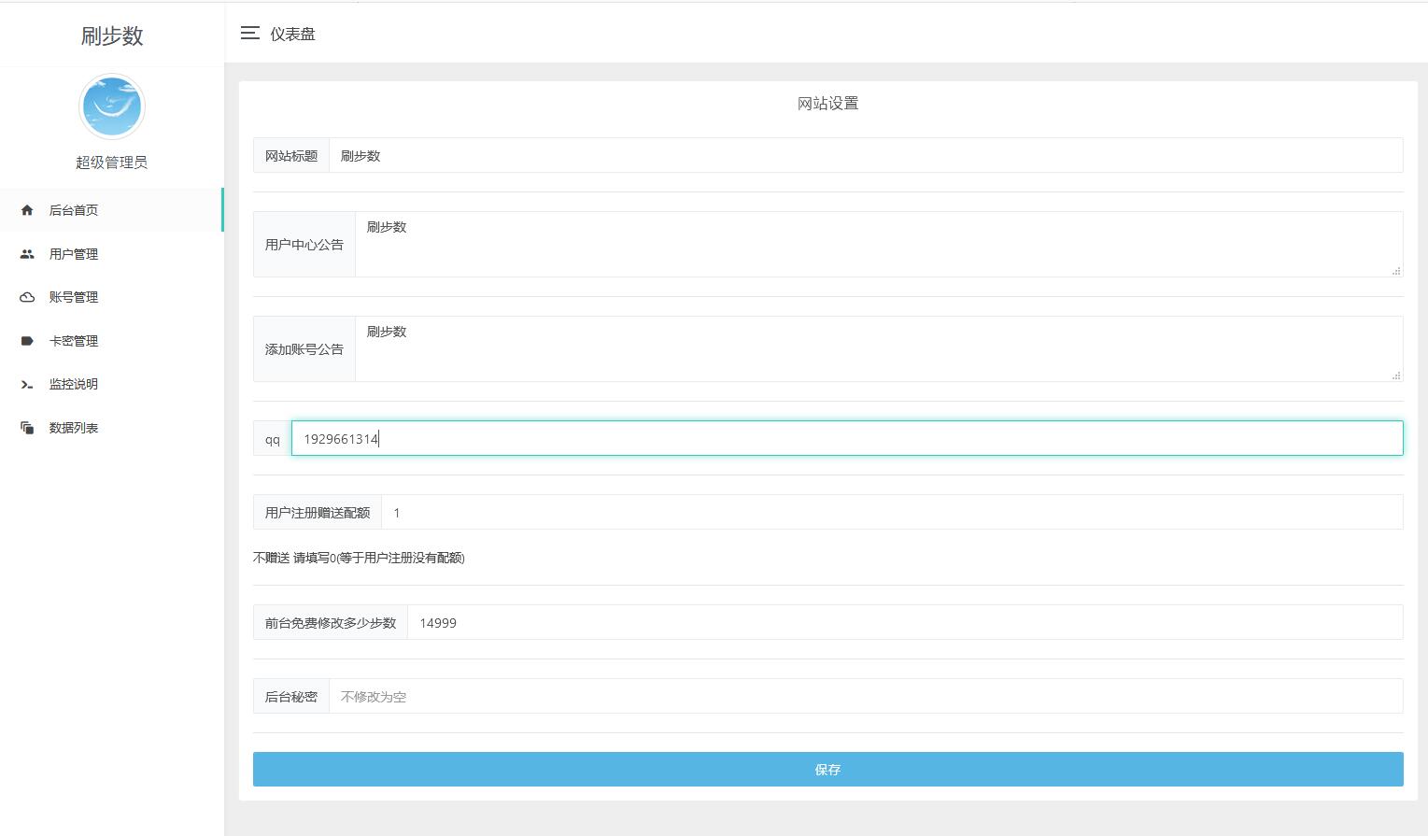Click the home icon beside 后台首页

(27, 210)
